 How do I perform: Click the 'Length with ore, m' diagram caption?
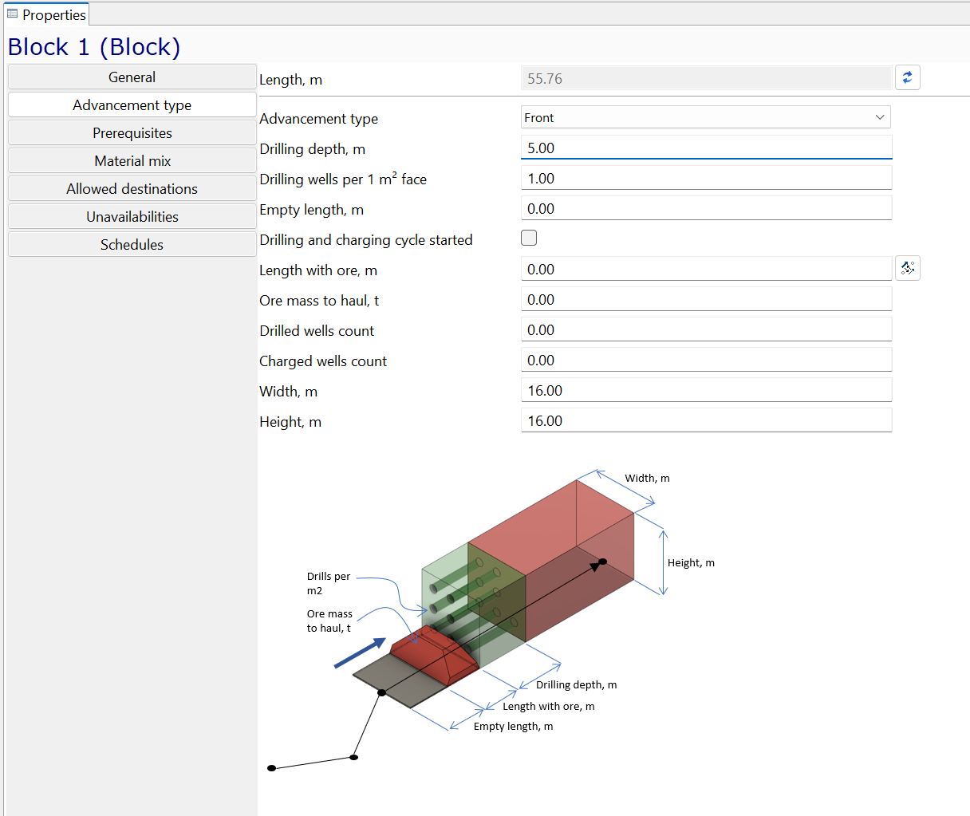549,706
